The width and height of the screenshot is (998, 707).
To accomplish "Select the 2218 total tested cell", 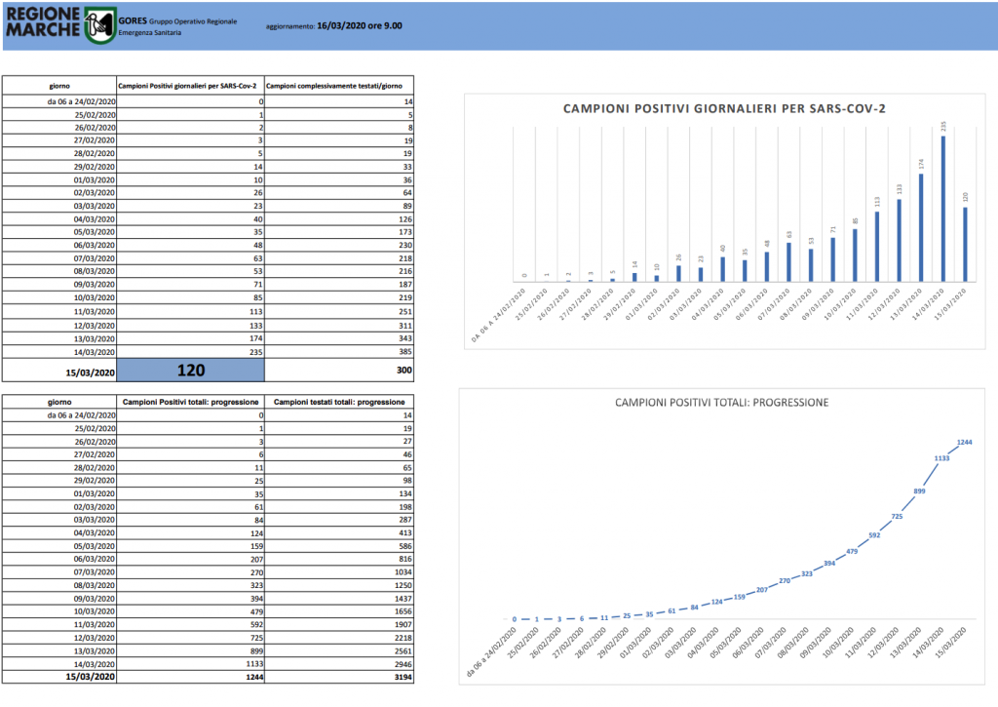I will coord(339,638).
